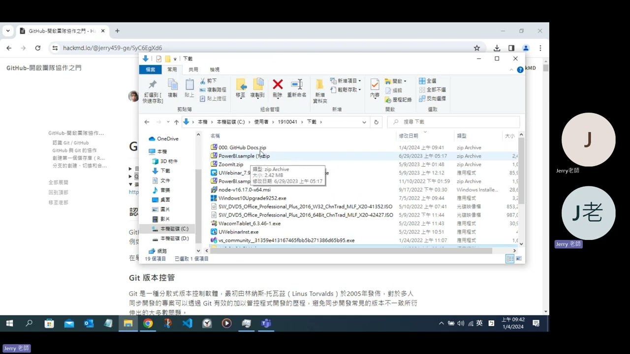Switch to details view icon in Explorer
630x354 pixels.
[510, 259]
